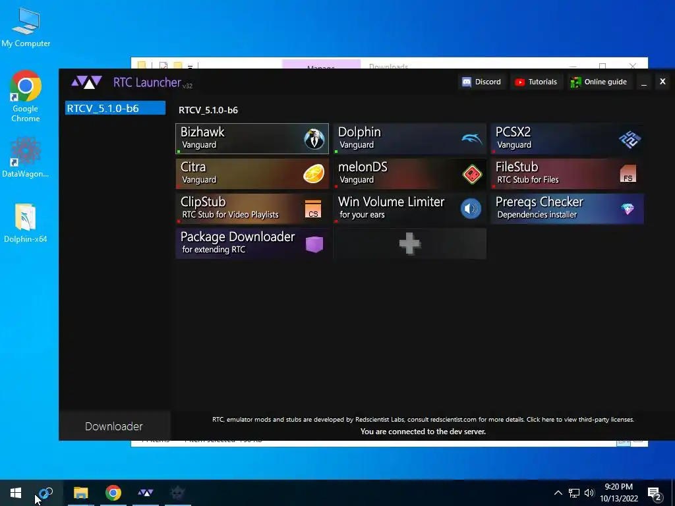Click the Dolphin emulator dolphin icon

point(472,138)
